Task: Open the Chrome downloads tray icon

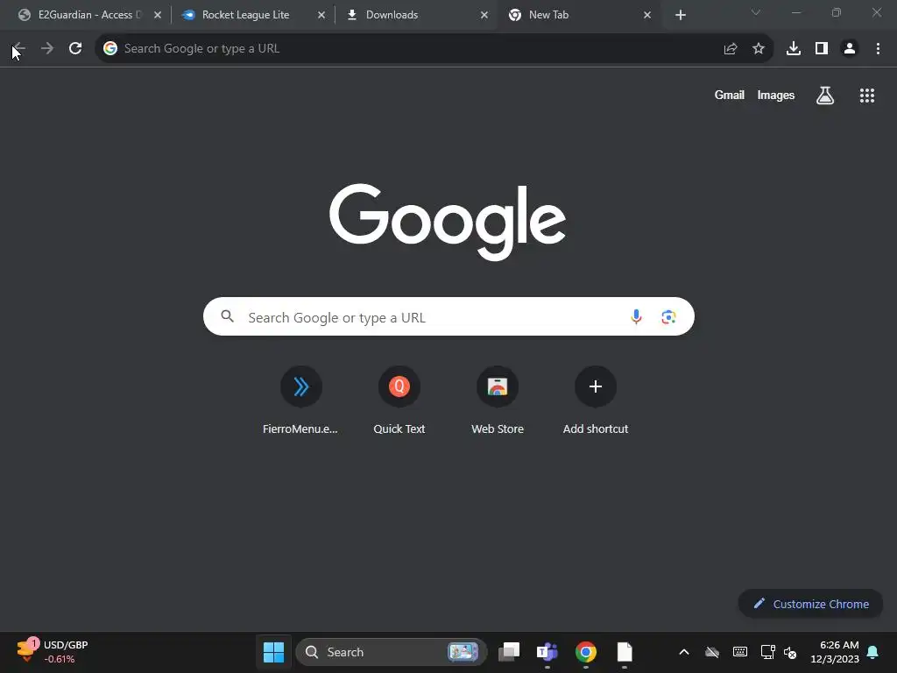Action: pyautogui.click(x=794, y=49)
